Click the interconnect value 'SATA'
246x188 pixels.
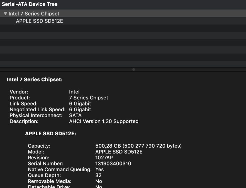(x=75, y=115)
